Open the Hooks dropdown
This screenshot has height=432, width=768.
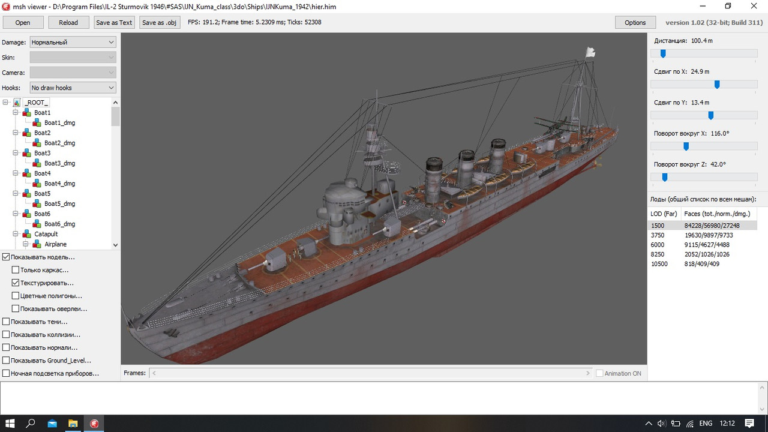pyautogui.click(x=73, y=88)
